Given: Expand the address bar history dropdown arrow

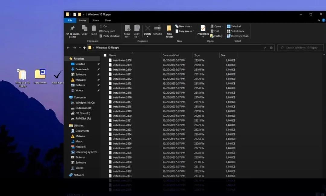Looking at the screenshot, I should (265, 48).
